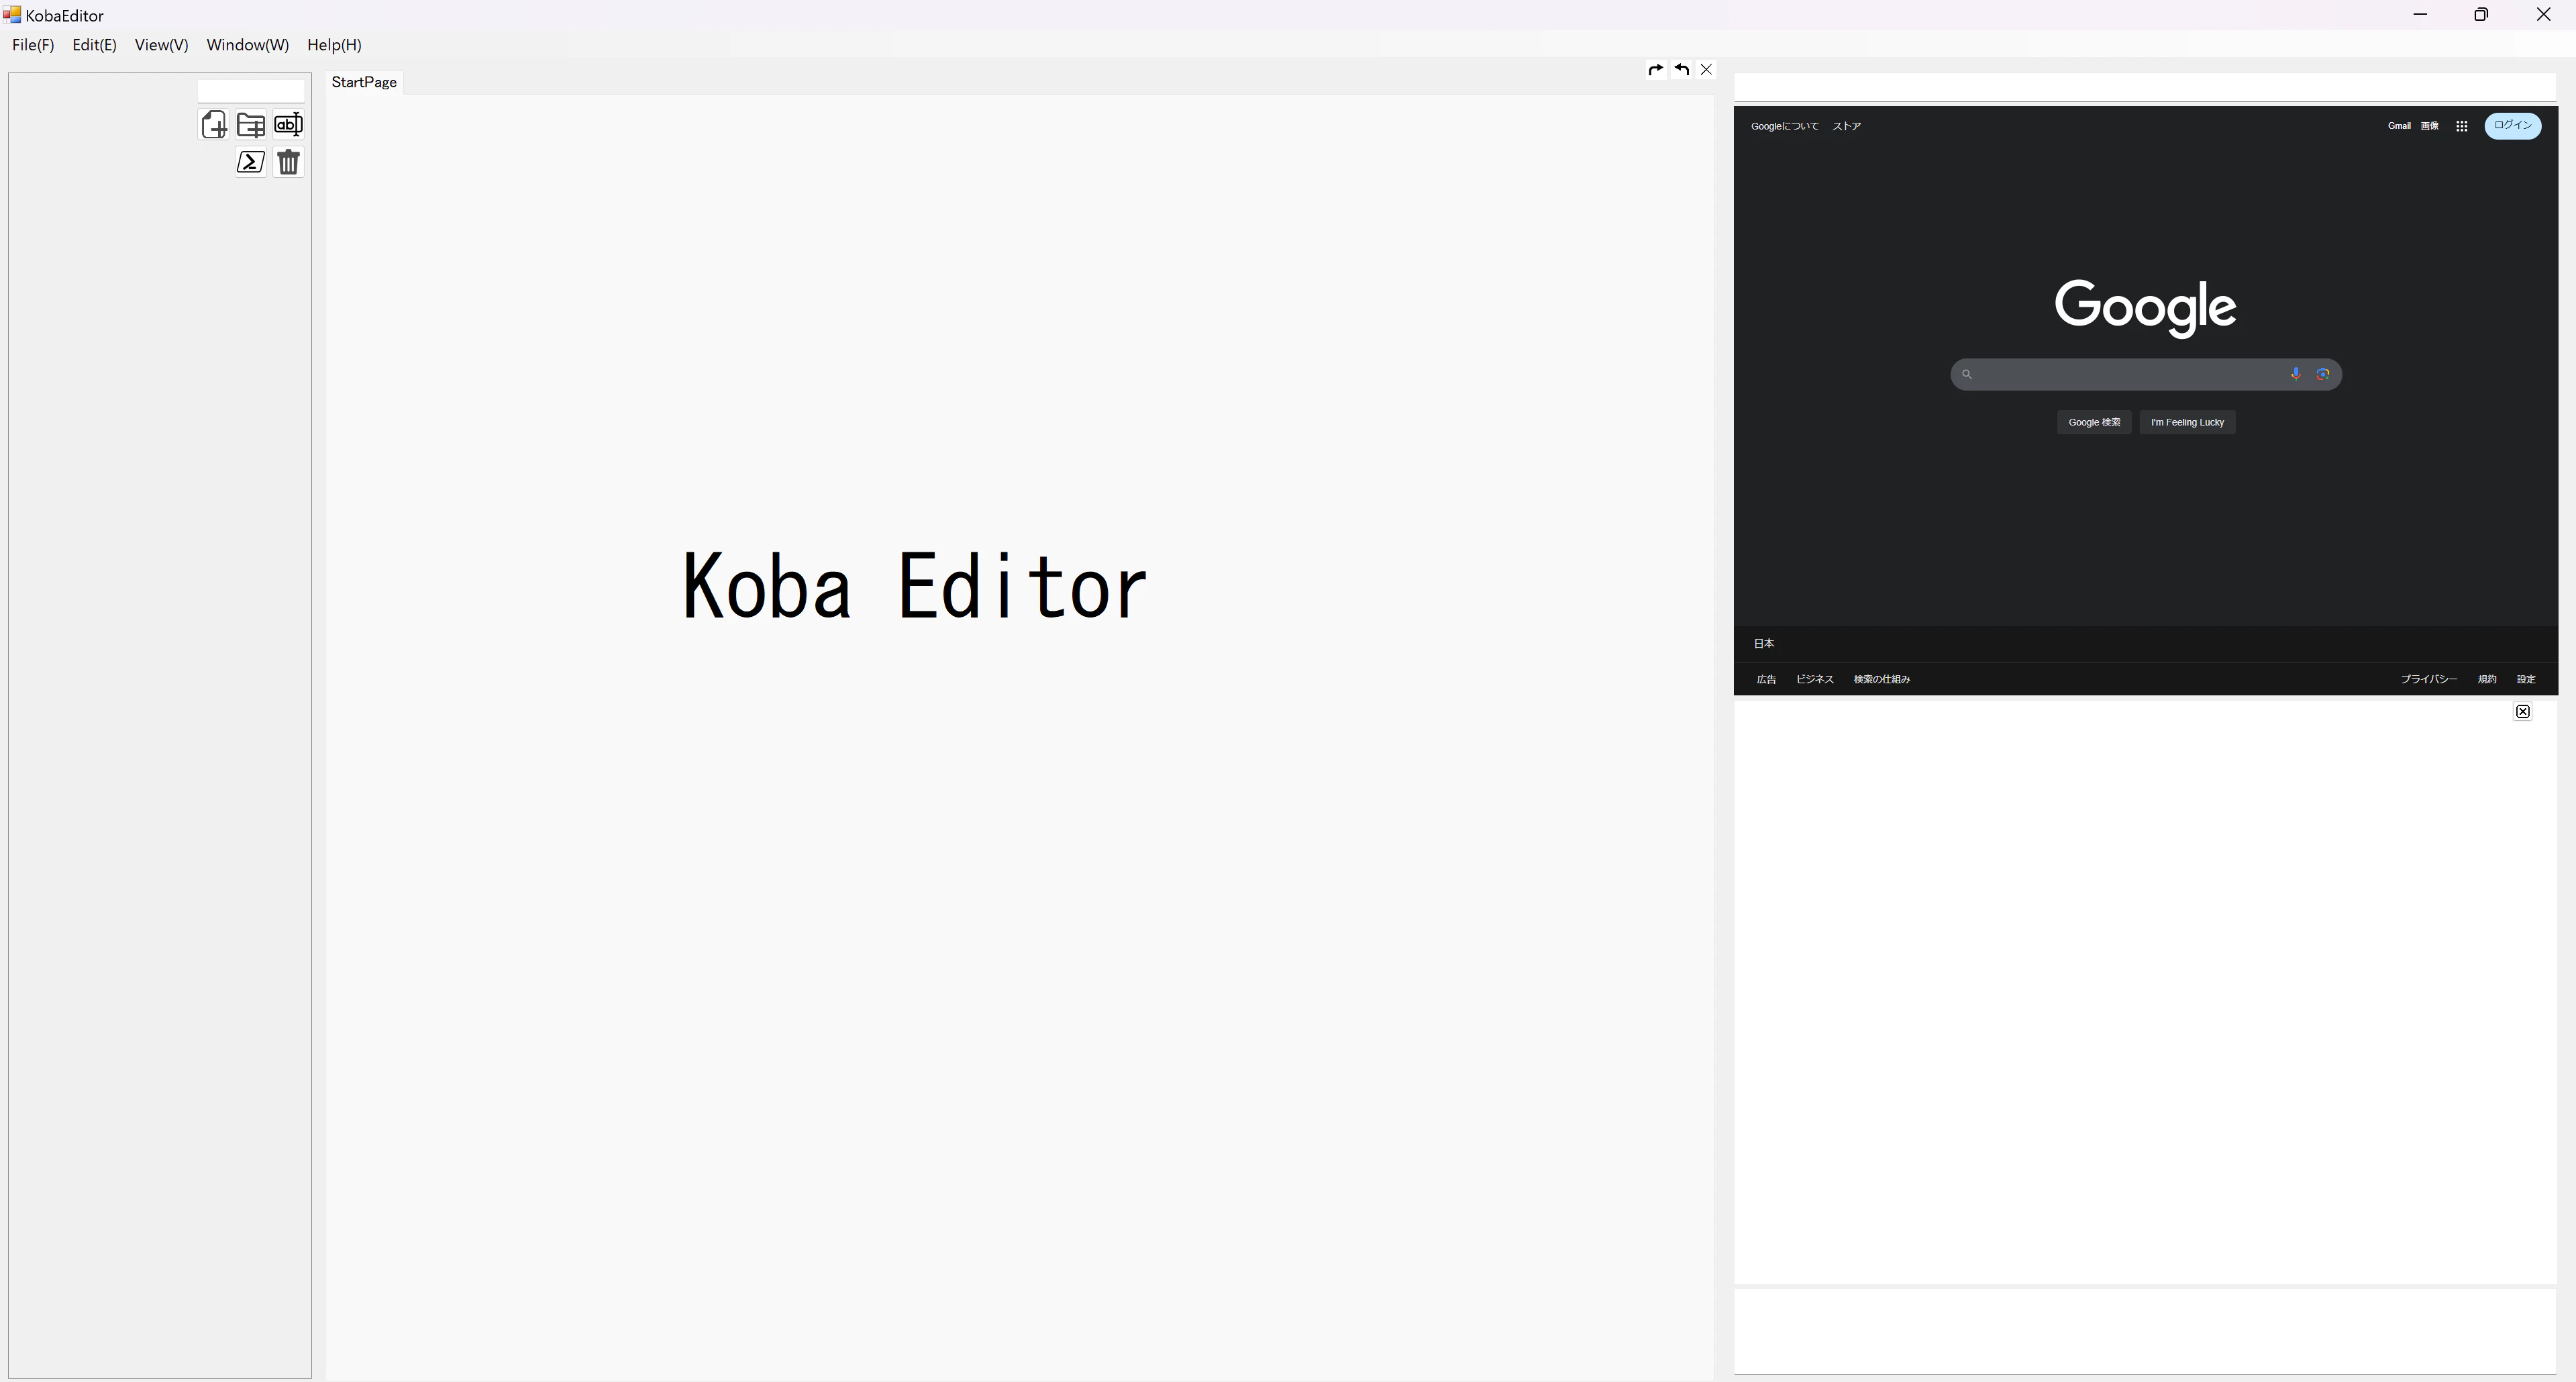Close the StartPage tab with X

pyautogui.click(x=1707, y=70)
